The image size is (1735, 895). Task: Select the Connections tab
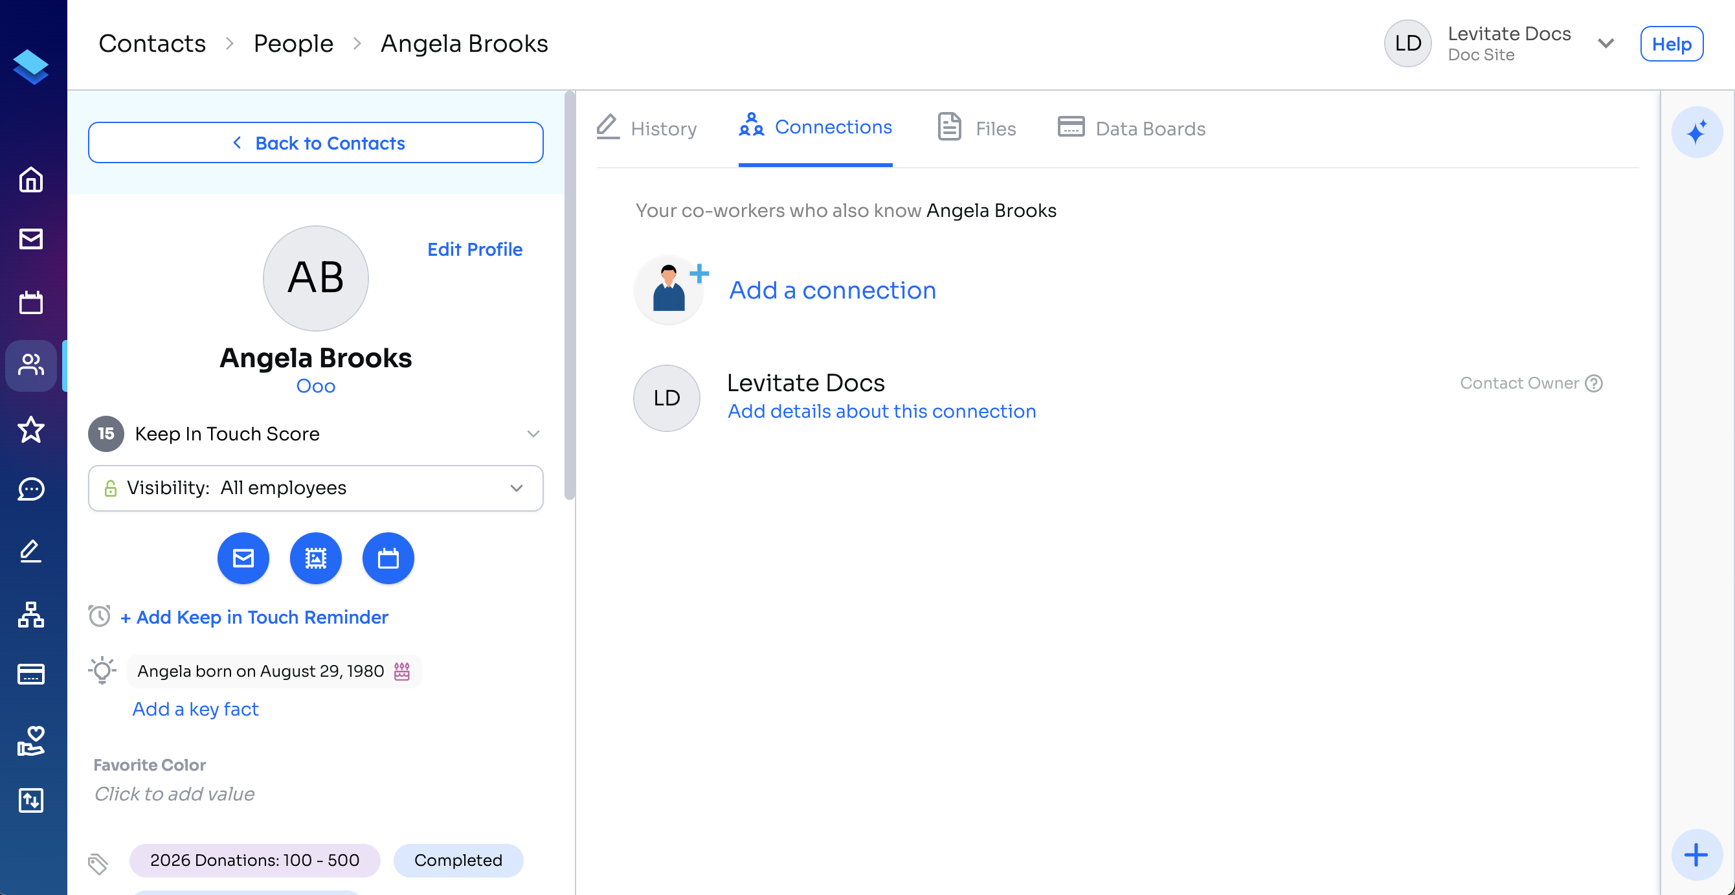816,127
